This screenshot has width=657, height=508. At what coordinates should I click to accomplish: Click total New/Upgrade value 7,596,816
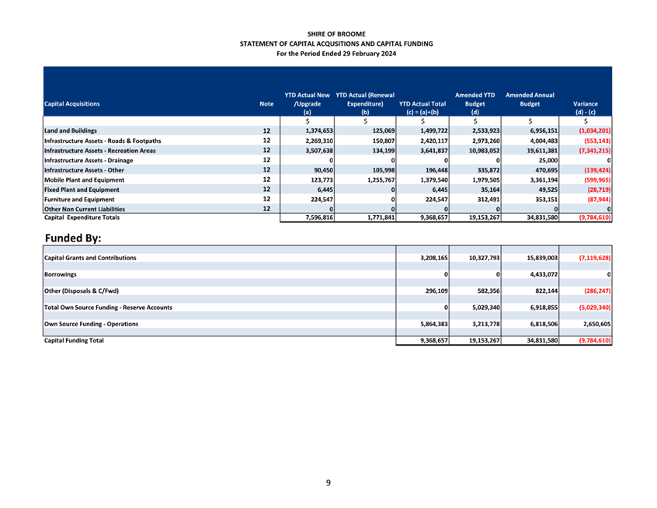[x=319, y=217]
